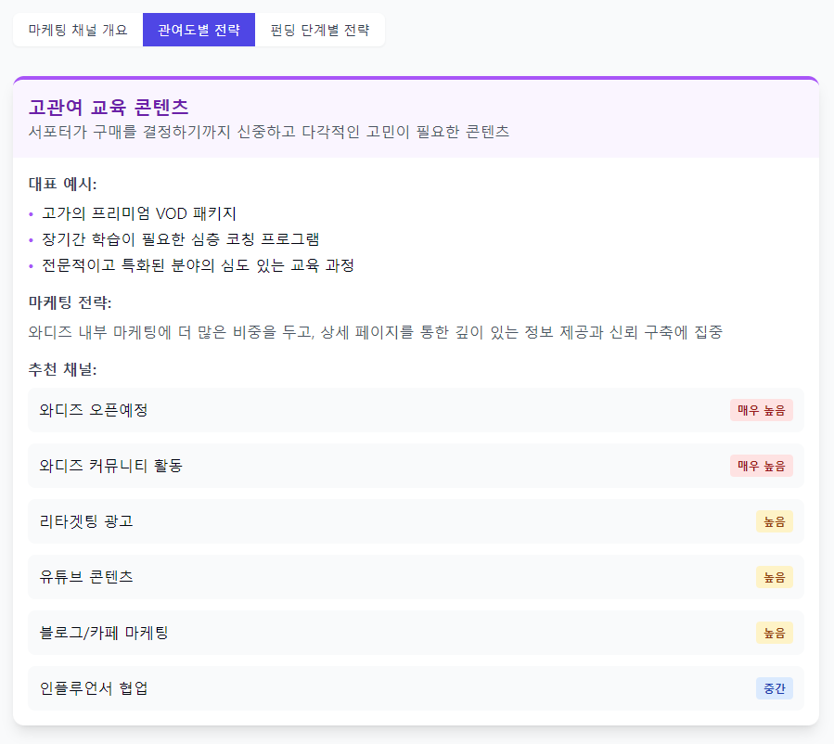834x744 pixels.
Task: Click the 높음 badge for 유튜브 콘텐츠
Action: (x=775, y=577)
